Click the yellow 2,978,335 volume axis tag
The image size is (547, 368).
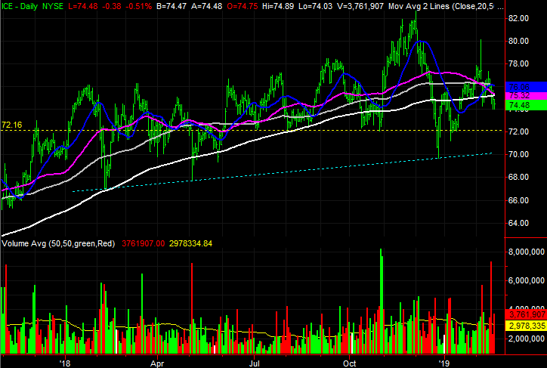tap(526, 326)
